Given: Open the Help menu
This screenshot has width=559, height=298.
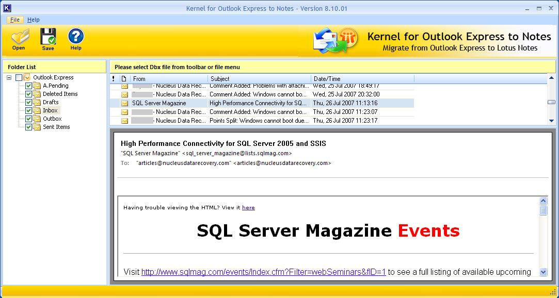Looking at the screenshot, I should tap(34, 20).
